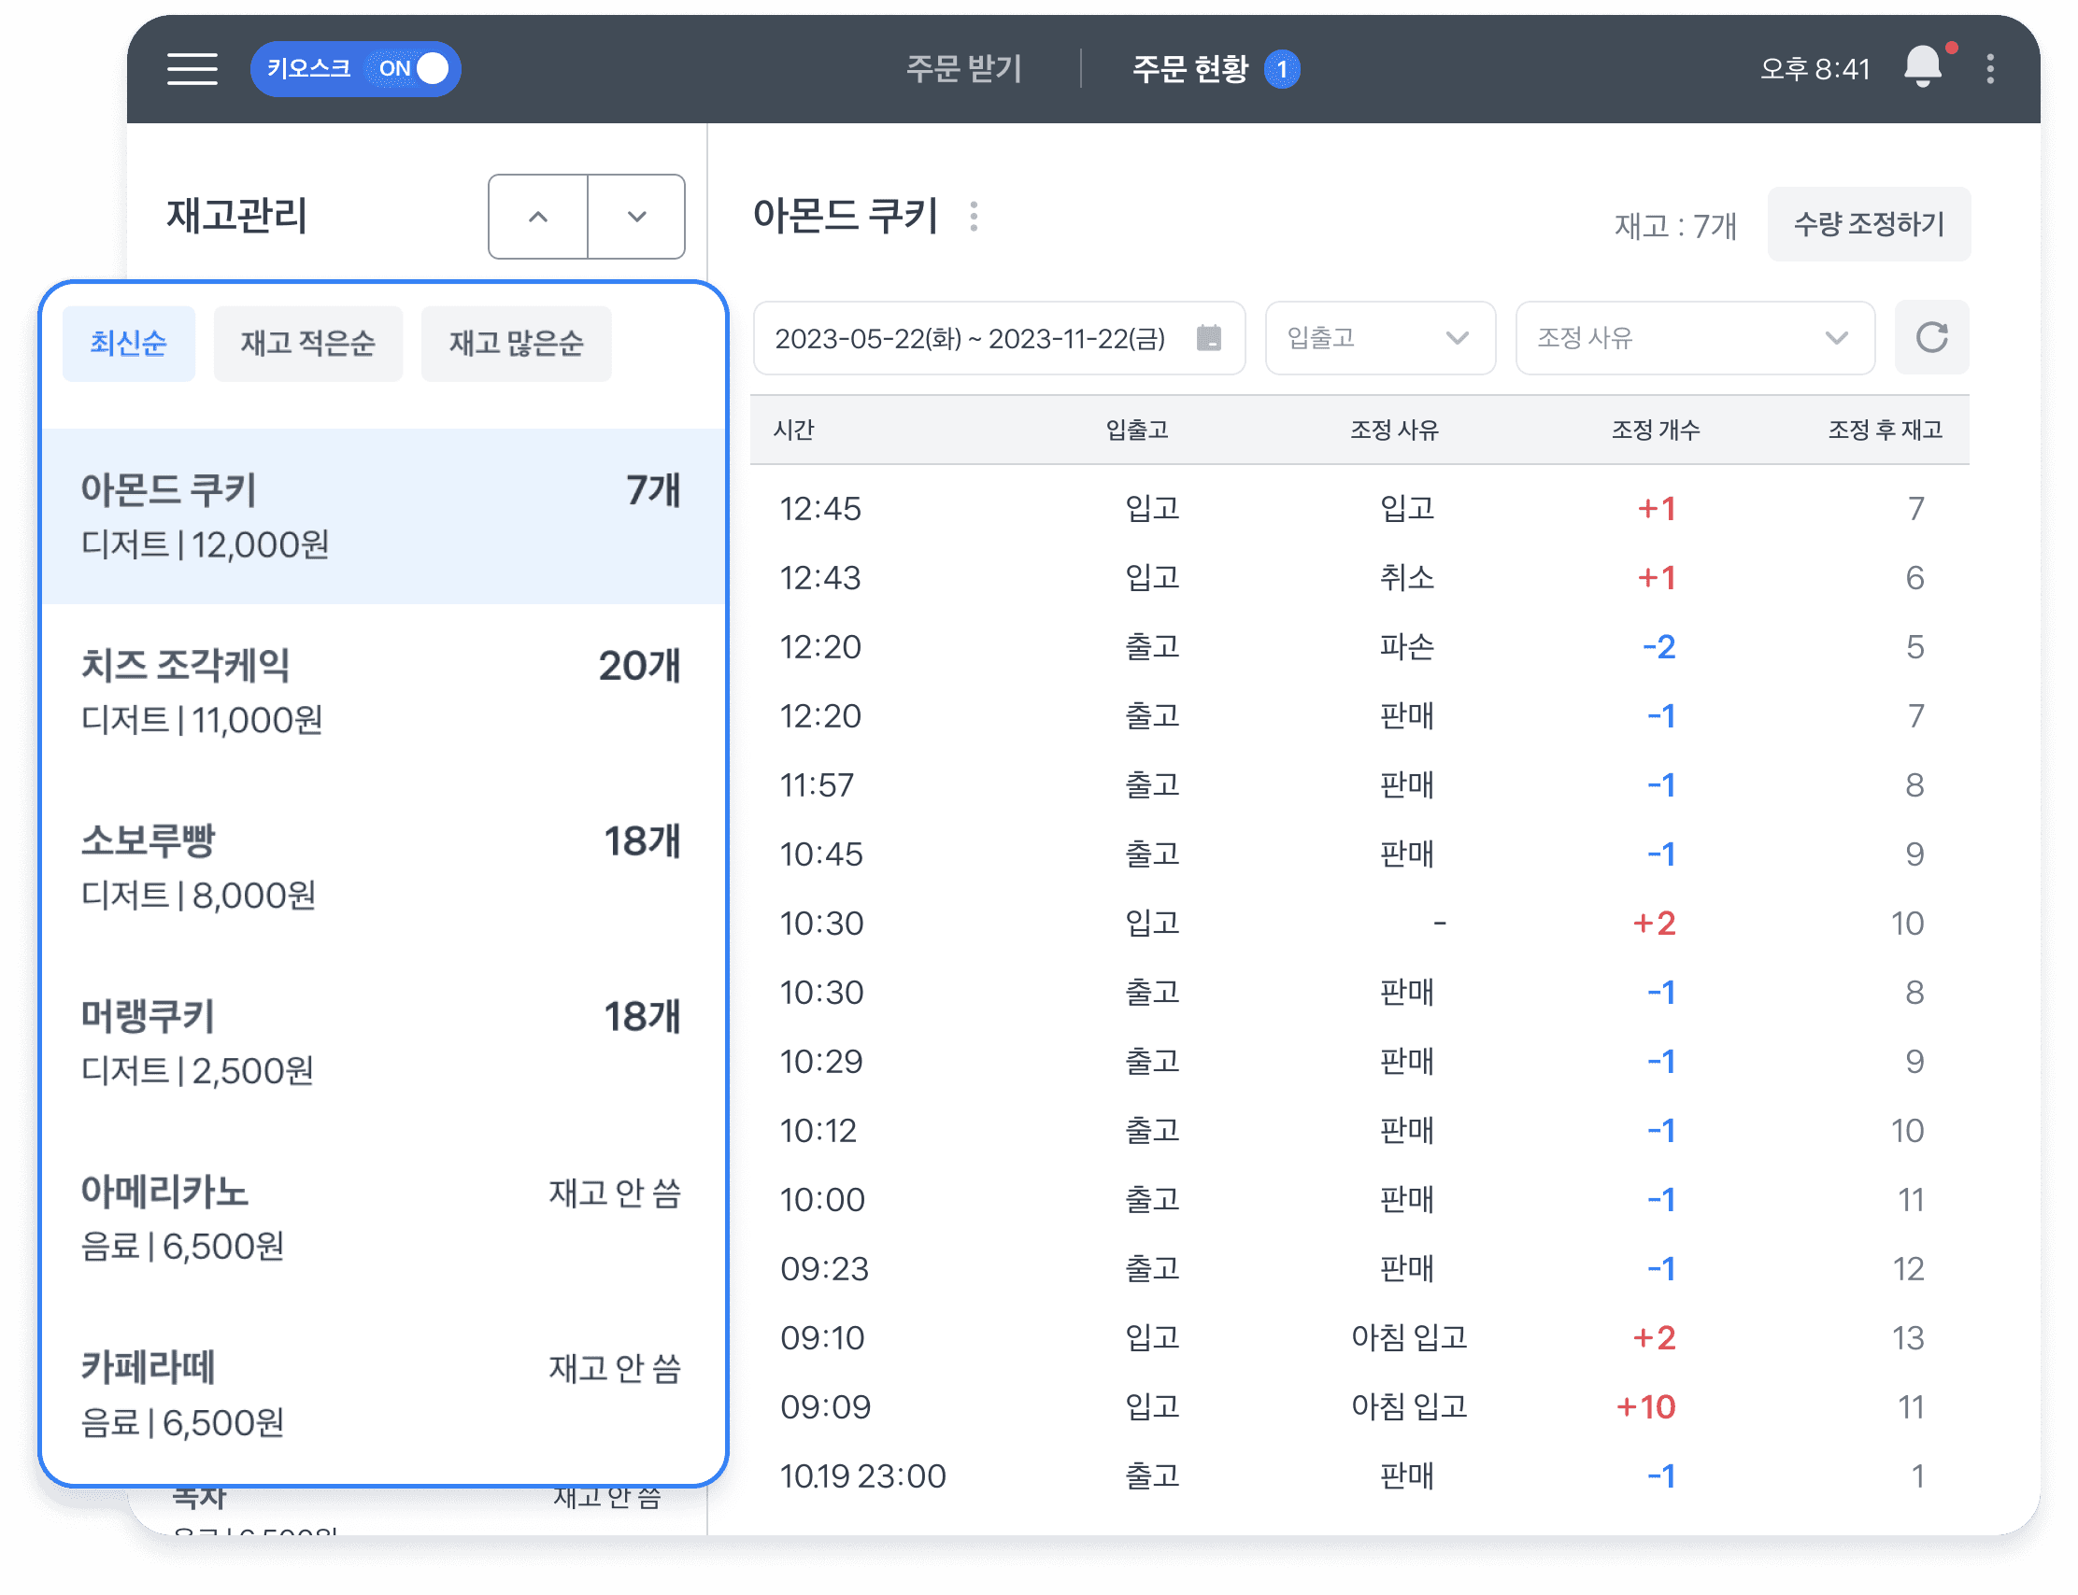Image resolution: width=2078 pixels, height=1595 pixels.
Task: Open the notification bell
Action: (x=1922, y=67)
